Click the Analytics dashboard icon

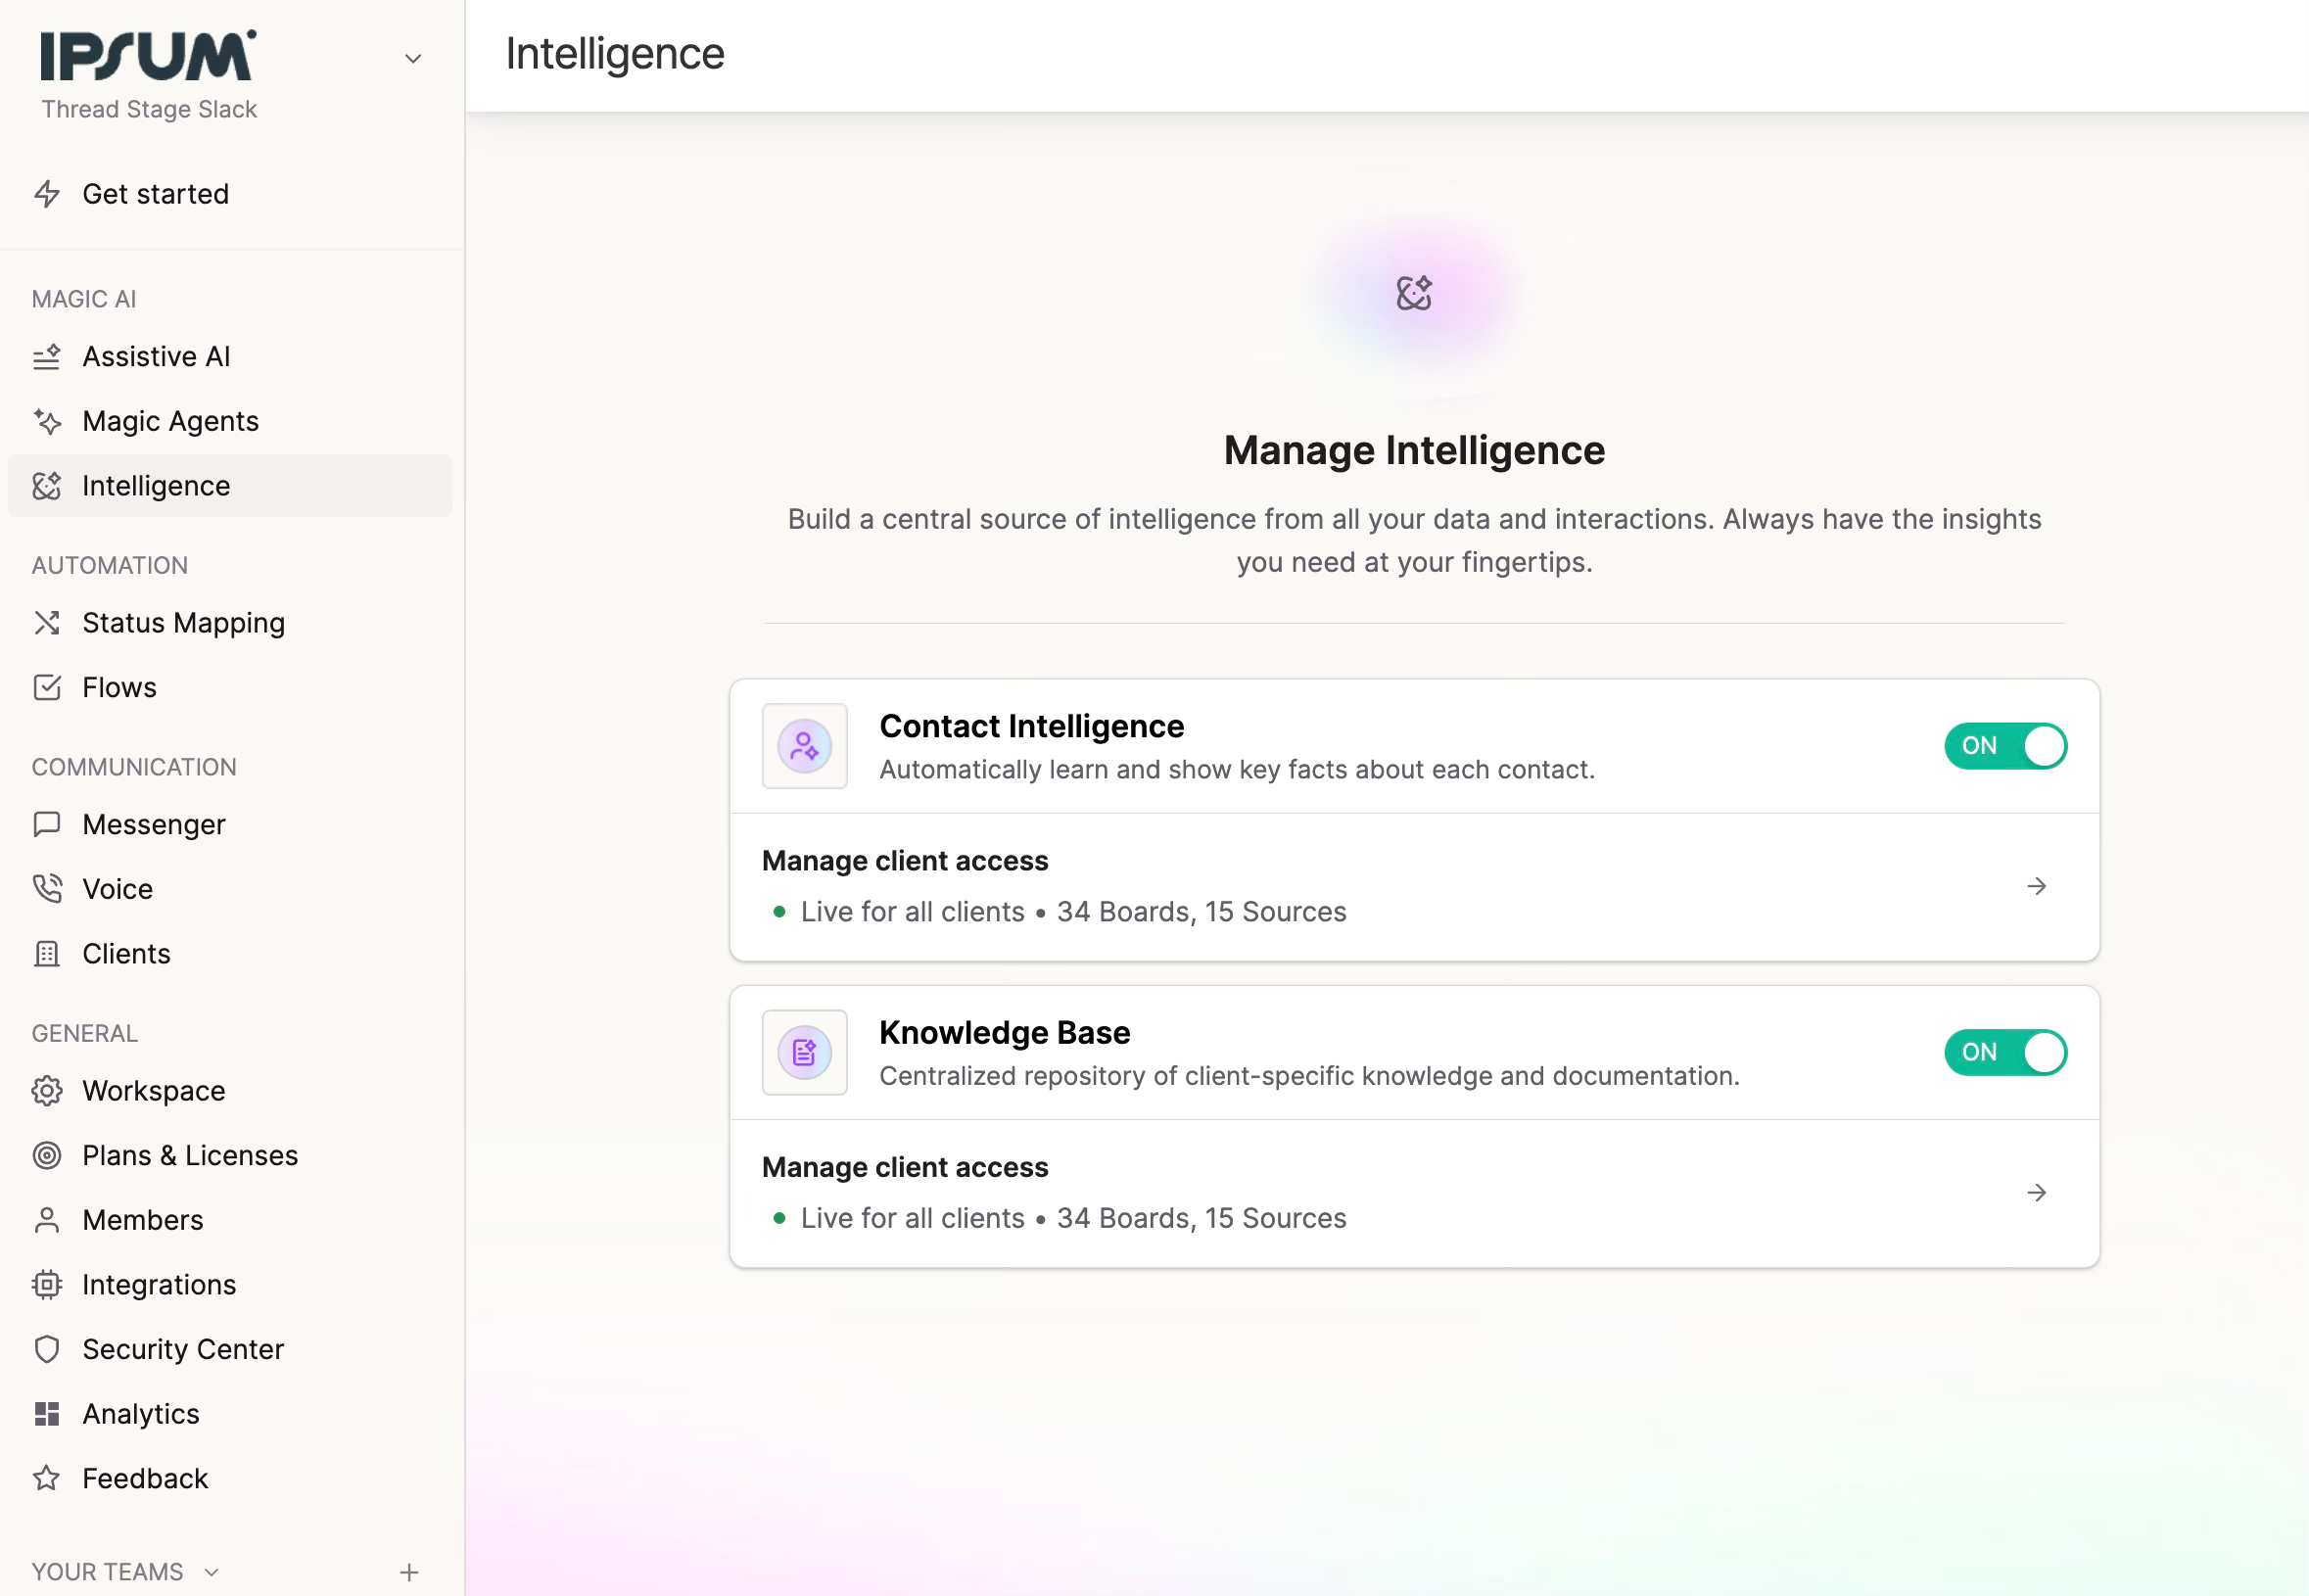[x=47, y=1414]
